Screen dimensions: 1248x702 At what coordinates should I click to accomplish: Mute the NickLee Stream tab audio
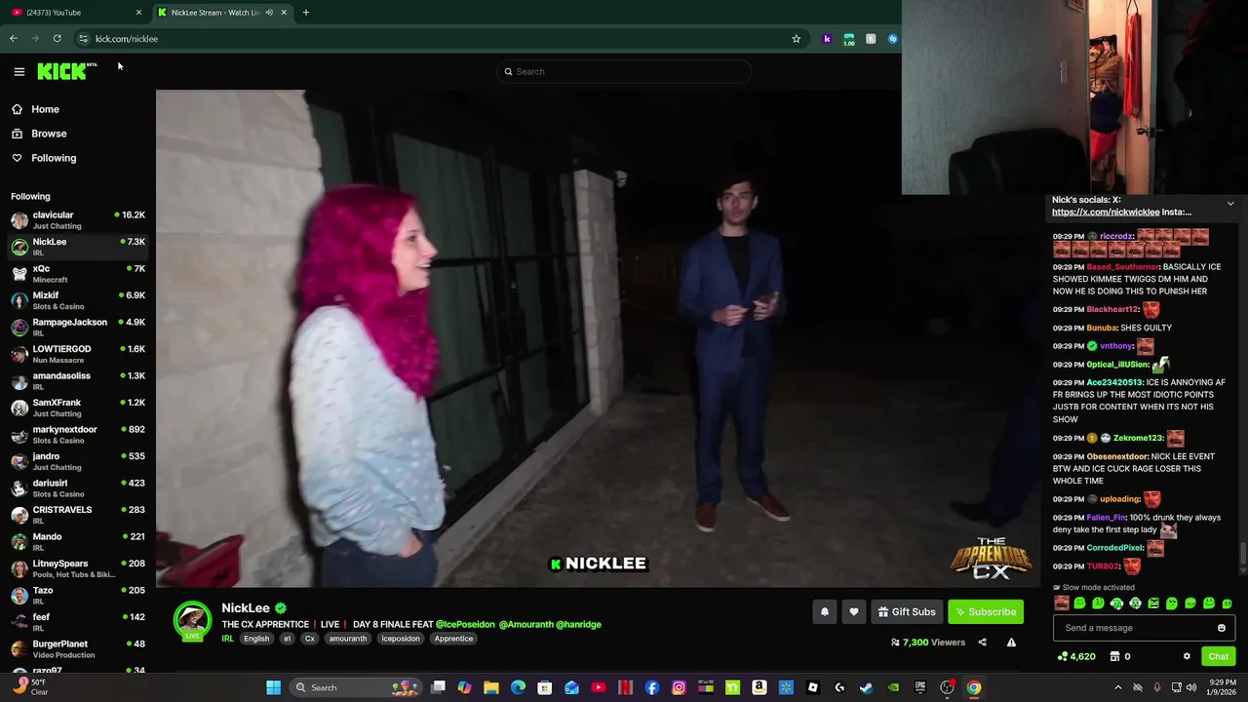pos(269,12)
